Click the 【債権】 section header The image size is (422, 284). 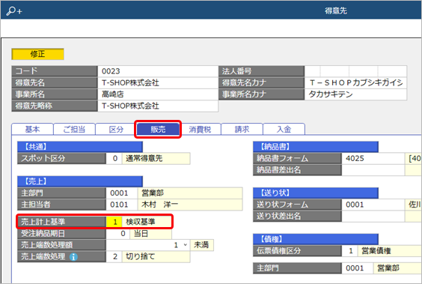316,239
